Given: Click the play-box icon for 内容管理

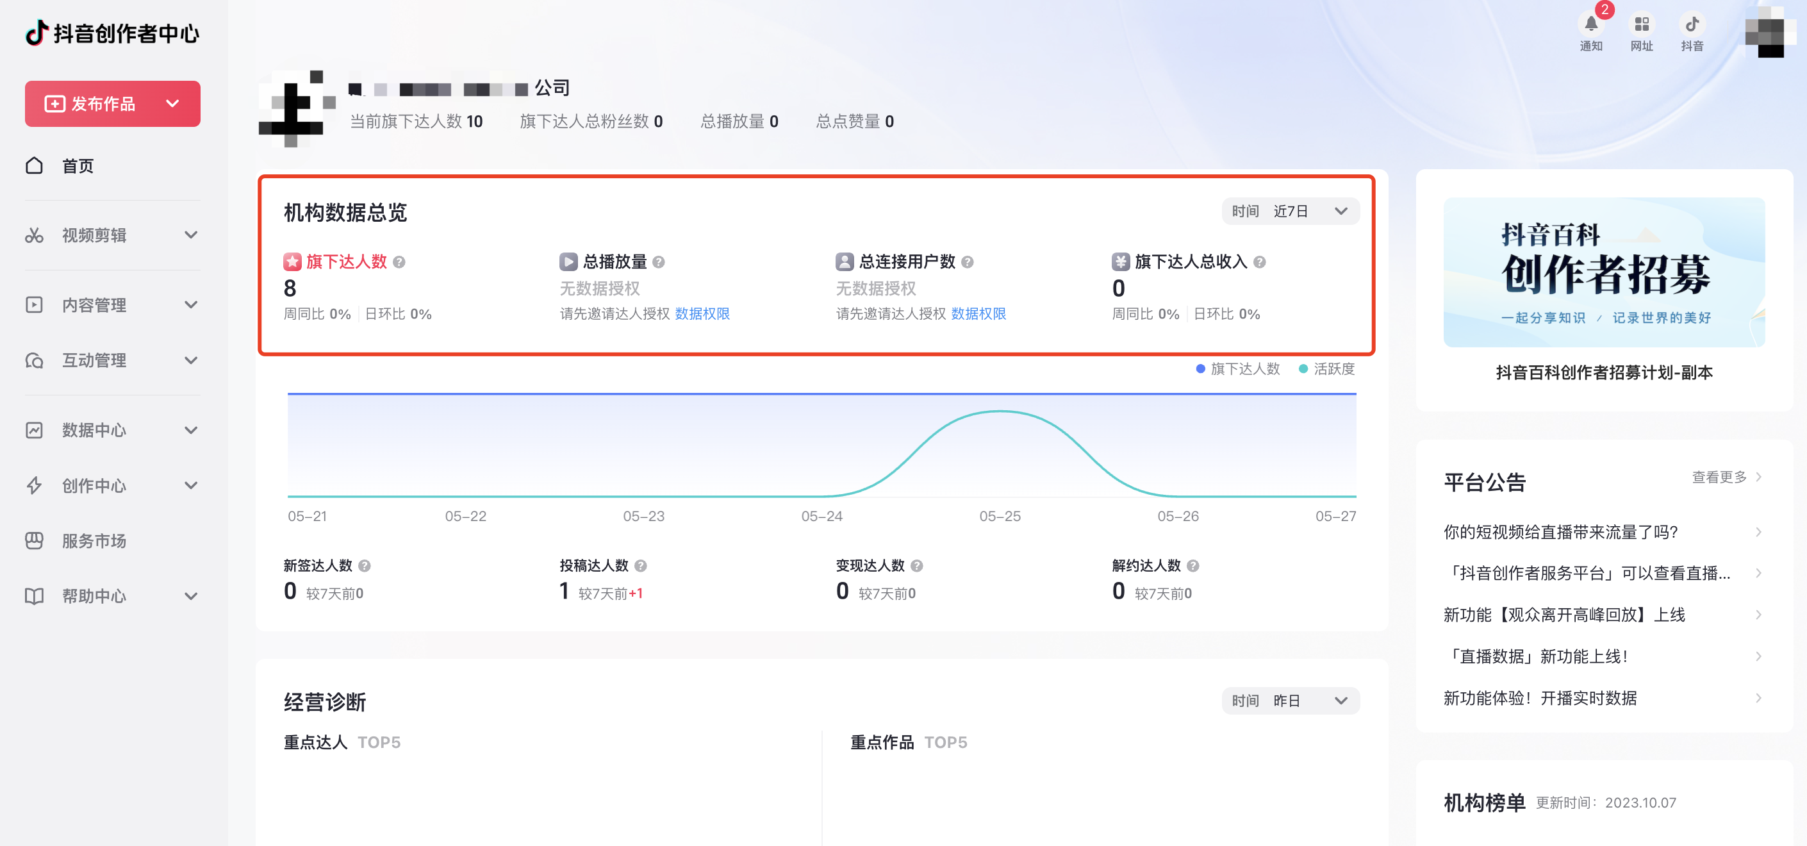Looking at the screenshot, I should pyautogui.click(x=35, y=304).
